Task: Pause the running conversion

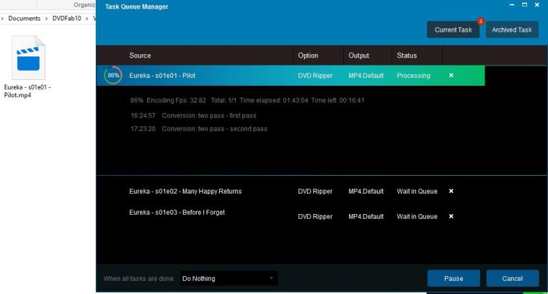Action: tap(453, 278)
